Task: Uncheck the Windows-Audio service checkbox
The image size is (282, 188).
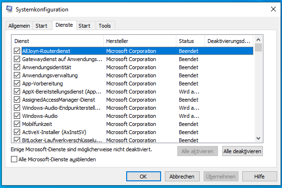Action: (17, 116)
